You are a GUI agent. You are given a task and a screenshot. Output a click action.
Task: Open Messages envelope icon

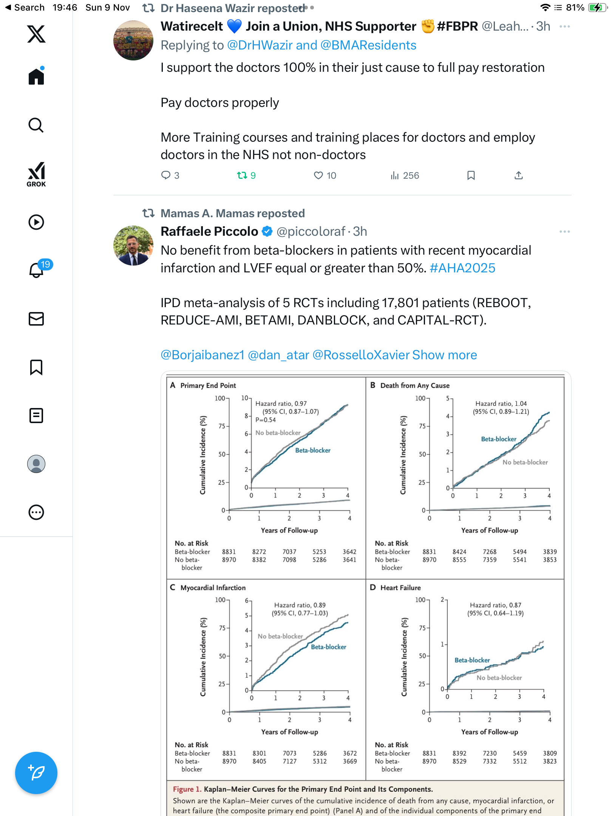click(x=36, y=319)
